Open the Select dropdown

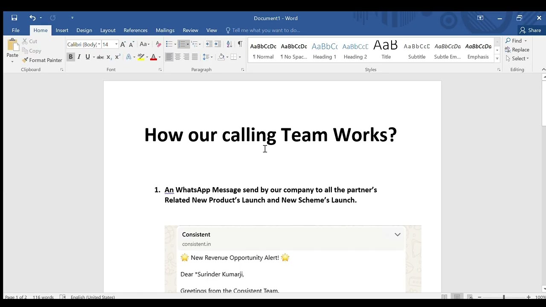click(517, 58)
